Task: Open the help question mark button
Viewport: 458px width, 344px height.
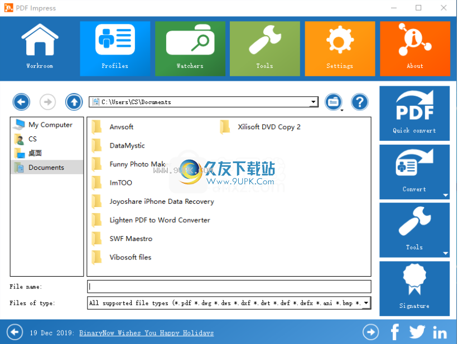Action: point(360,102)
